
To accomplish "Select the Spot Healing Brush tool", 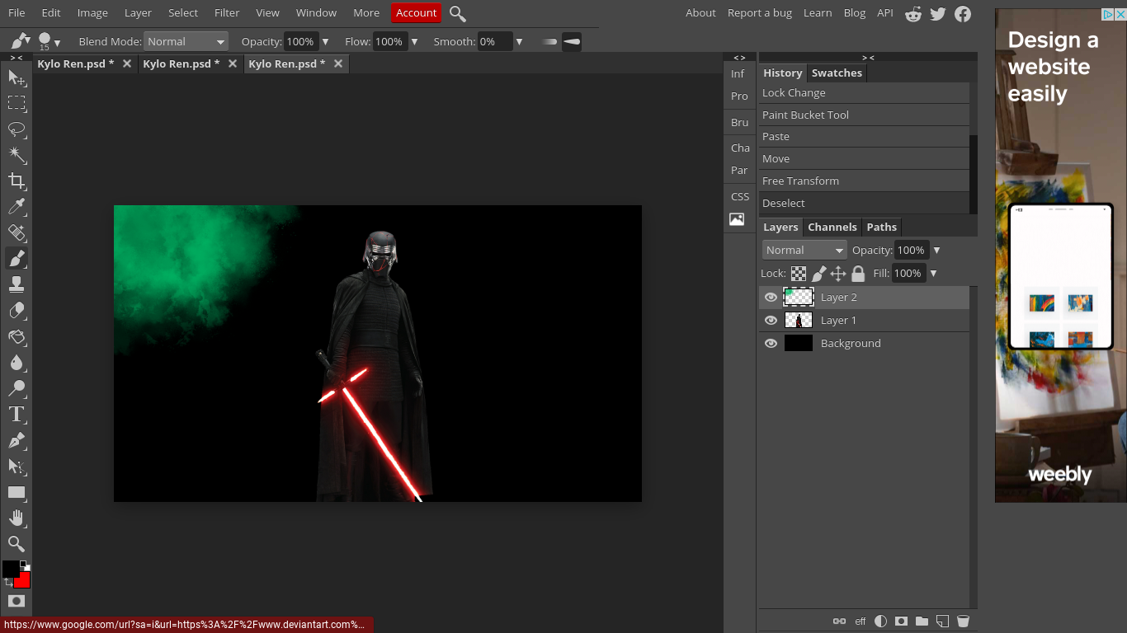I will tap(17, 233).
